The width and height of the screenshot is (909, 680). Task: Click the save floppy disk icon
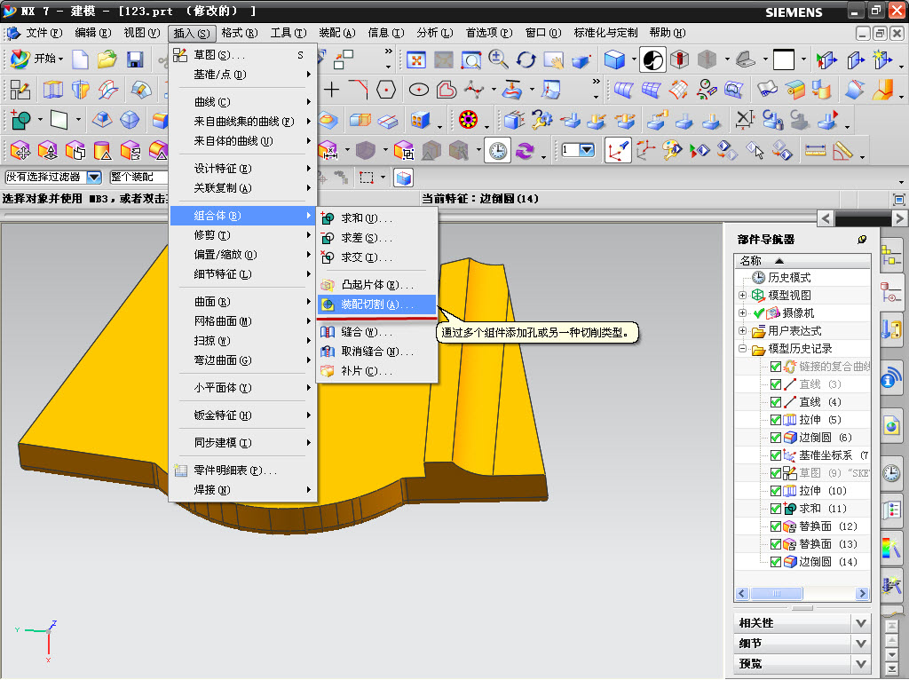pyautogui.click(x=135, y=59)
